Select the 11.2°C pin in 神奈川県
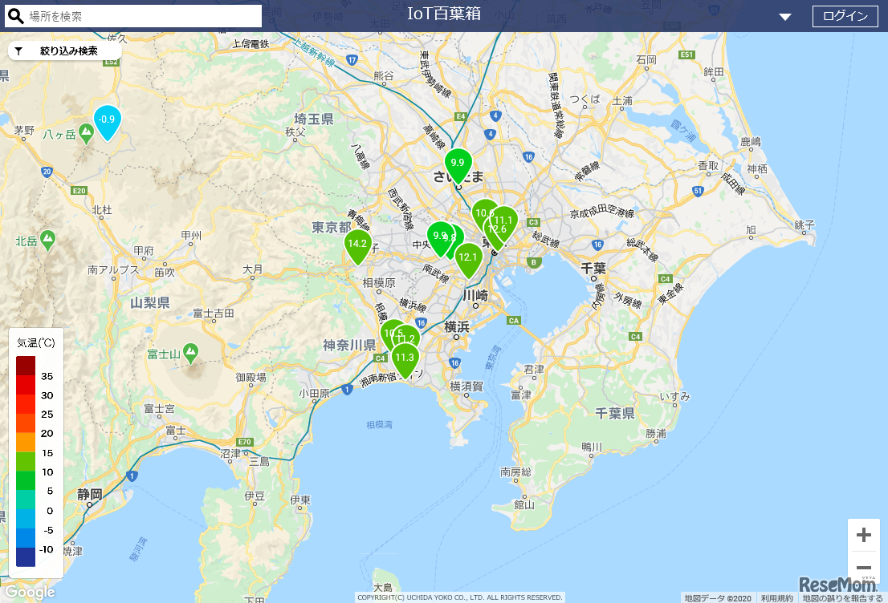The width and height of the screenshot is (888, 603). [408, 338]
